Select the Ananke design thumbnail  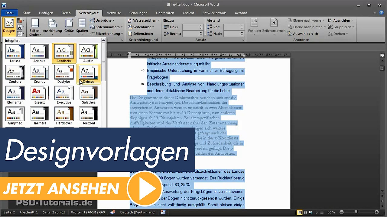click(39, 53)
